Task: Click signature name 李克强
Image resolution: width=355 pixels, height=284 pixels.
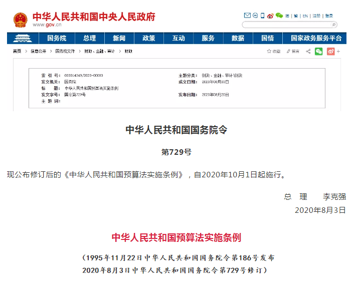Action: click(334, 197)
